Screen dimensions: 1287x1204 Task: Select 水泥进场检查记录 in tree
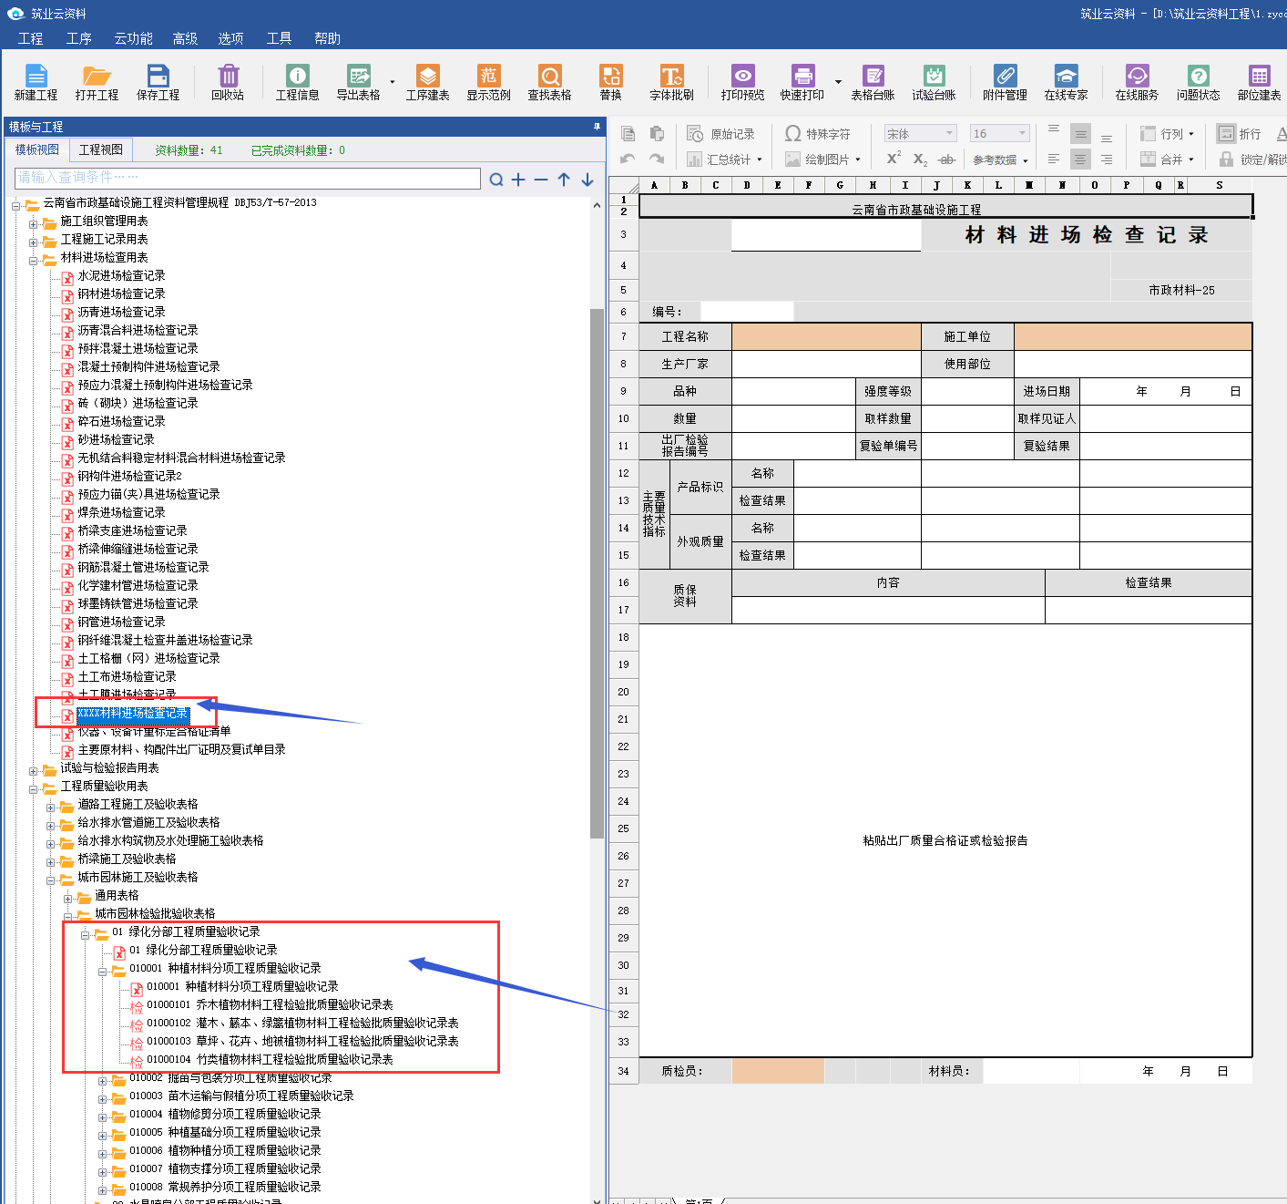[121, 275]
